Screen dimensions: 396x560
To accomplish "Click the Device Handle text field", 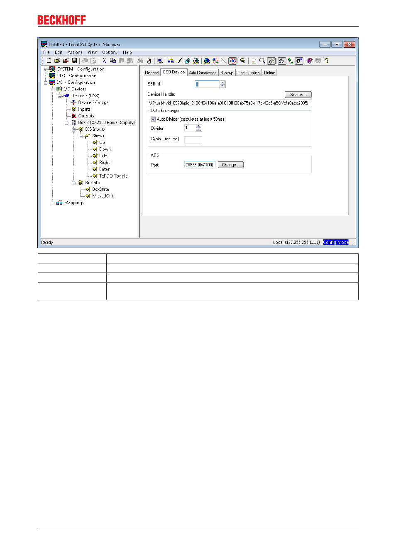I will 230,103.
